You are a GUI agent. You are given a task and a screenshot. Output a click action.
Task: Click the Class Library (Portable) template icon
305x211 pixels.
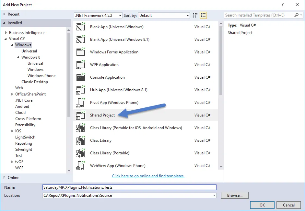click(x=81, y=153)
